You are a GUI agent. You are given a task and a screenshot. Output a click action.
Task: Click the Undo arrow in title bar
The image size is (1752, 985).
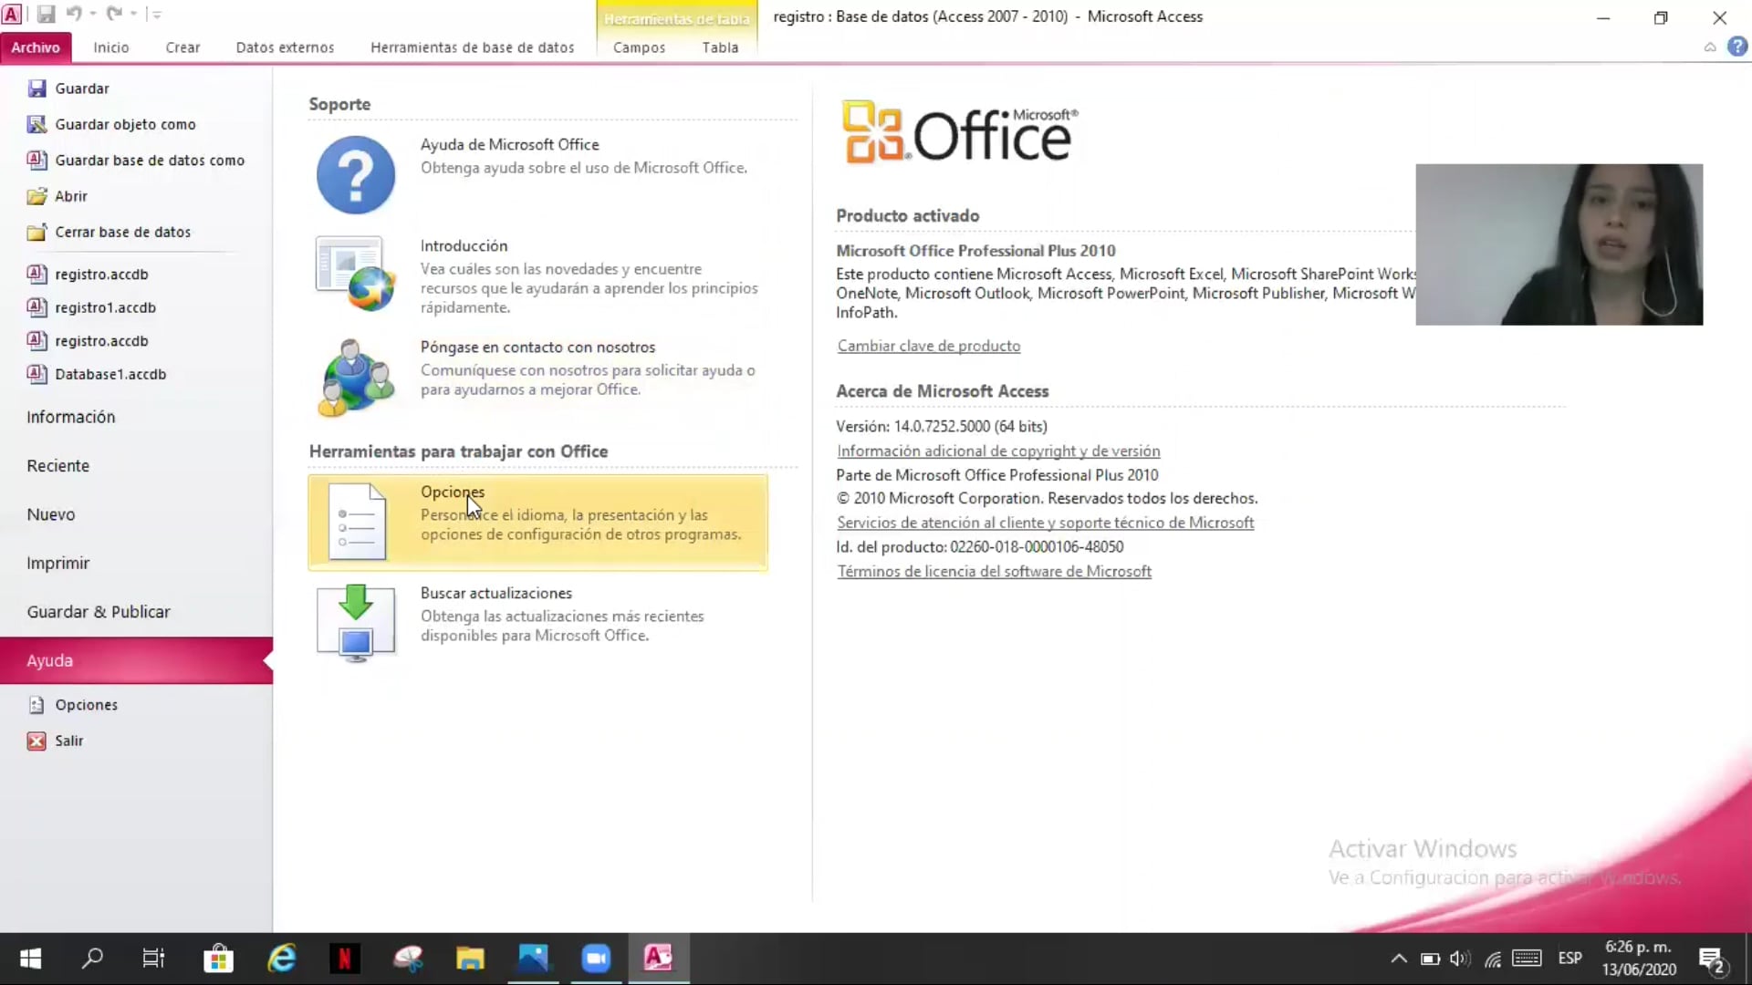coord(73,14)
